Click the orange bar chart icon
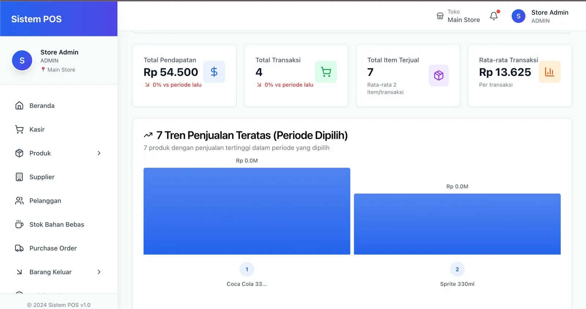The width and height of the screenshot is (586, 309). [x=549, y=72]
